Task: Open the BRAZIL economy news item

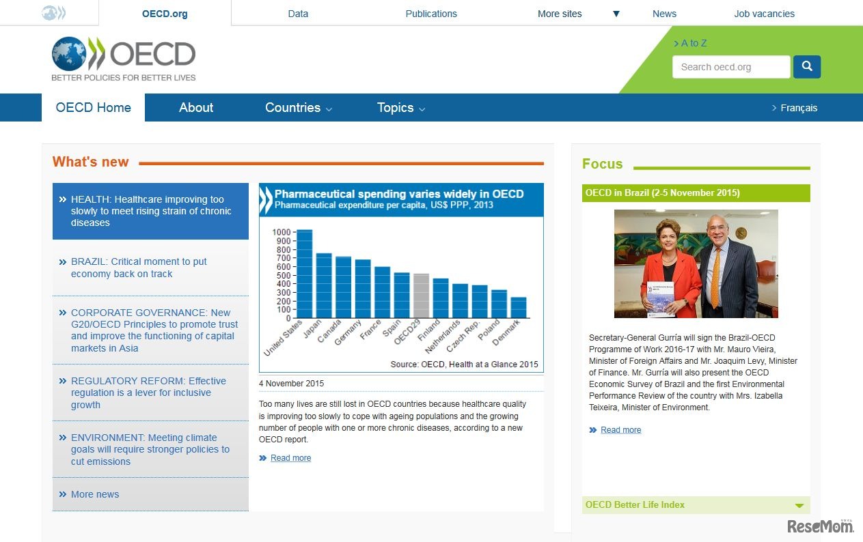Action: pos(139,268)
